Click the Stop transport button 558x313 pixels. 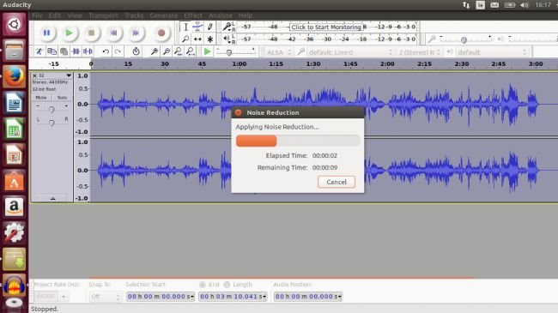point(92,33)
